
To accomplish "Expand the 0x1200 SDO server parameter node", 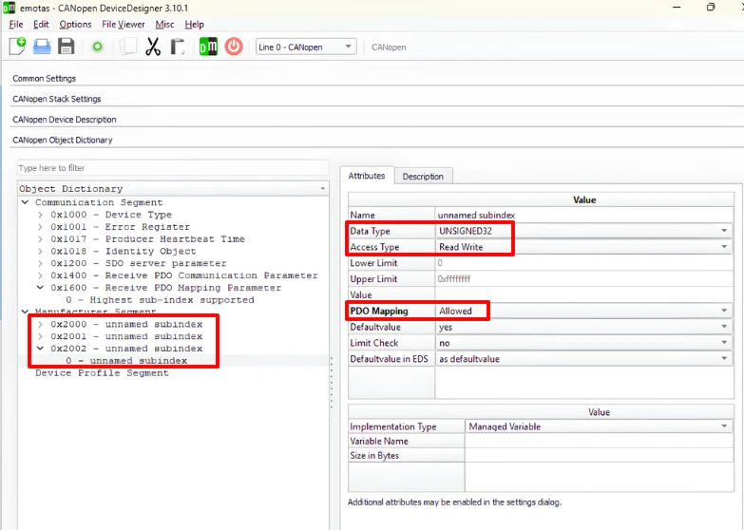I will coord(40,263).
